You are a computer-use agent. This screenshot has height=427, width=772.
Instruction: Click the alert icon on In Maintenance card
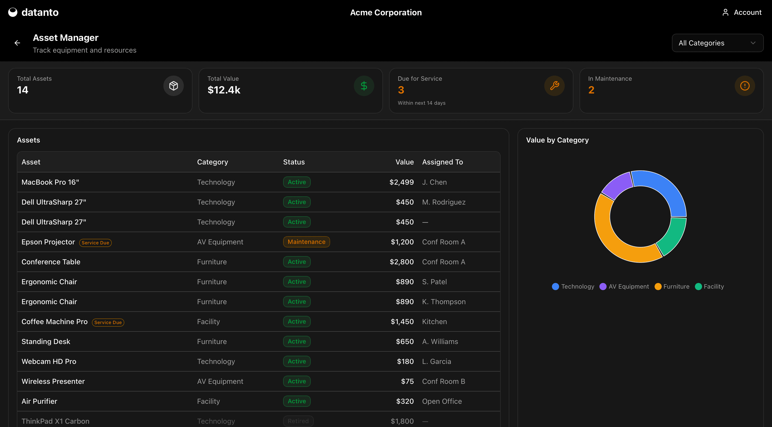click(745, 86)
